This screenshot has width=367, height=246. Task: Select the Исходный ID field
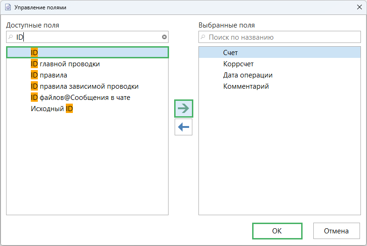point(52,108)
